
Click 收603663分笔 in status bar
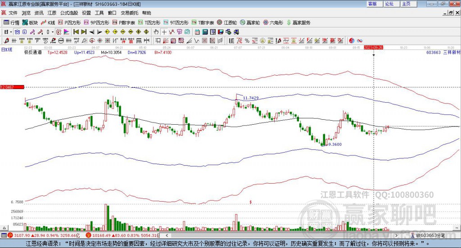click(430, 235)
